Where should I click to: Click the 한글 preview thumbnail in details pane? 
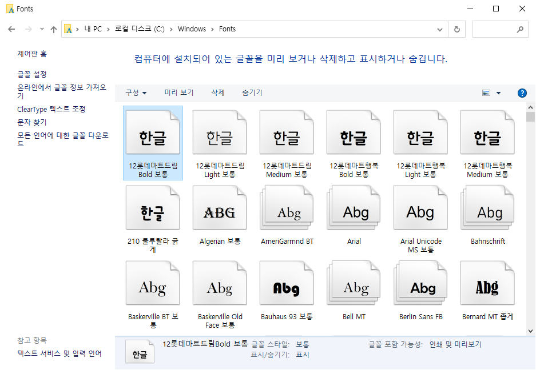tap(140, 352)
